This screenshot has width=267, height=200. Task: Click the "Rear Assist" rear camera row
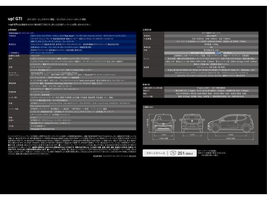83,36
